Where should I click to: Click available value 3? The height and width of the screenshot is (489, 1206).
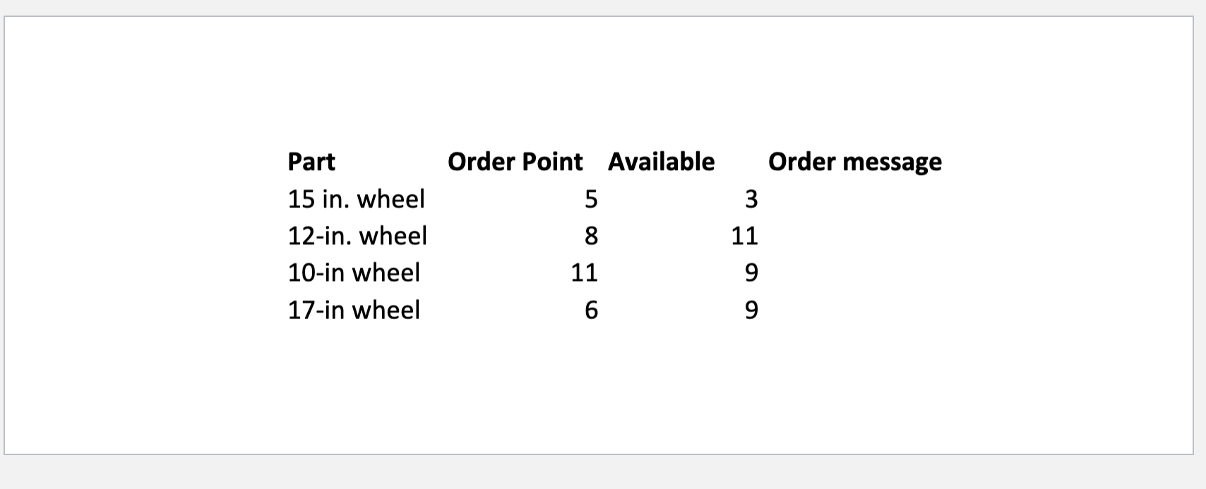pos(751,200)
